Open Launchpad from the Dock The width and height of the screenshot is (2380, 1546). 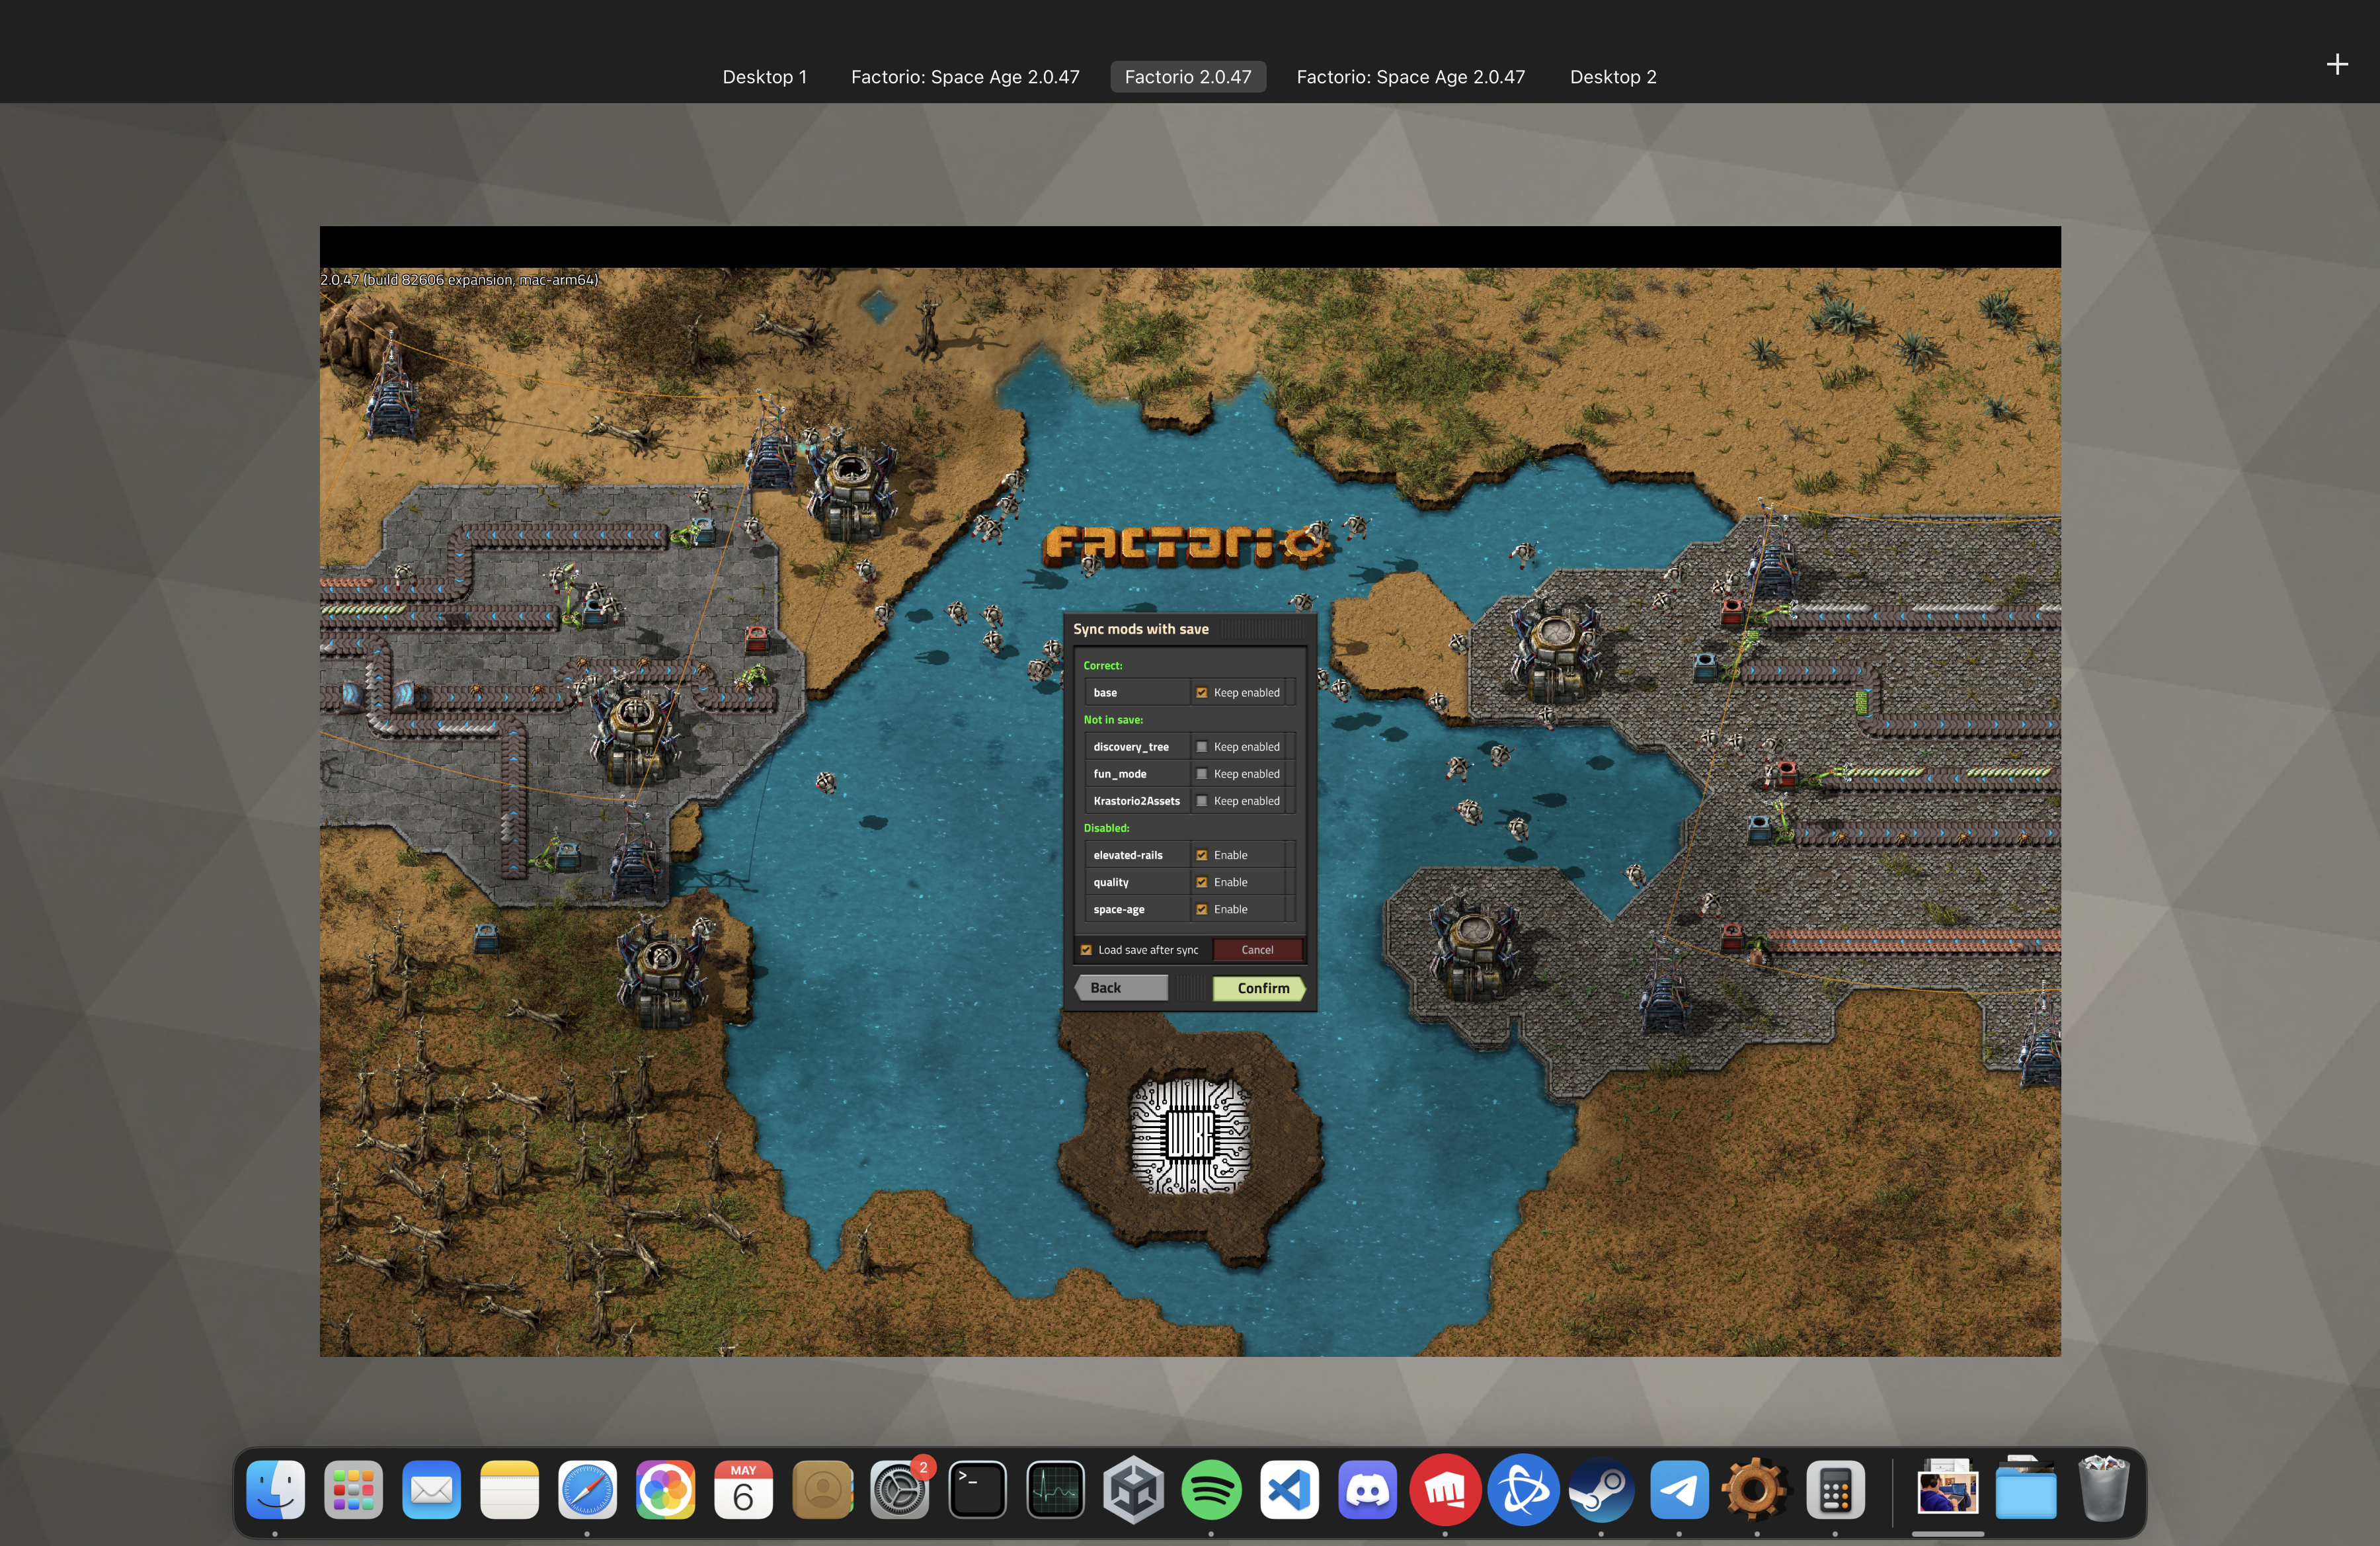353,1490
